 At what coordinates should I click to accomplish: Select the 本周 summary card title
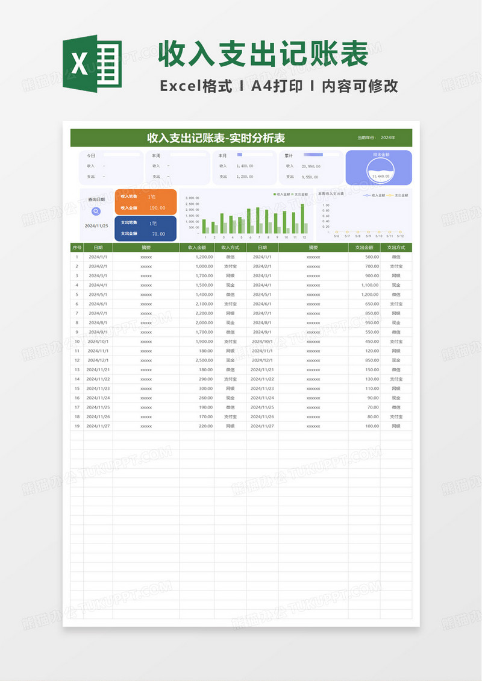[156, 155]
